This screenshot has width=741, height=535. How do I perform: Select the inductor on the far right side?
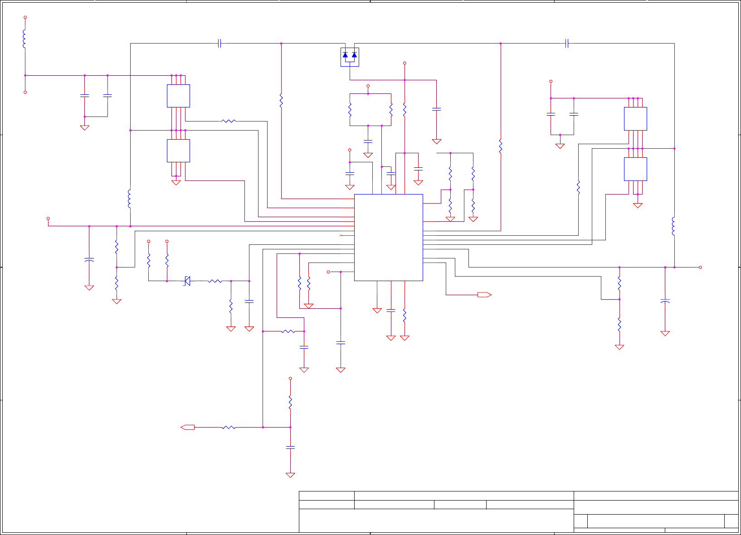click(673, 226)
